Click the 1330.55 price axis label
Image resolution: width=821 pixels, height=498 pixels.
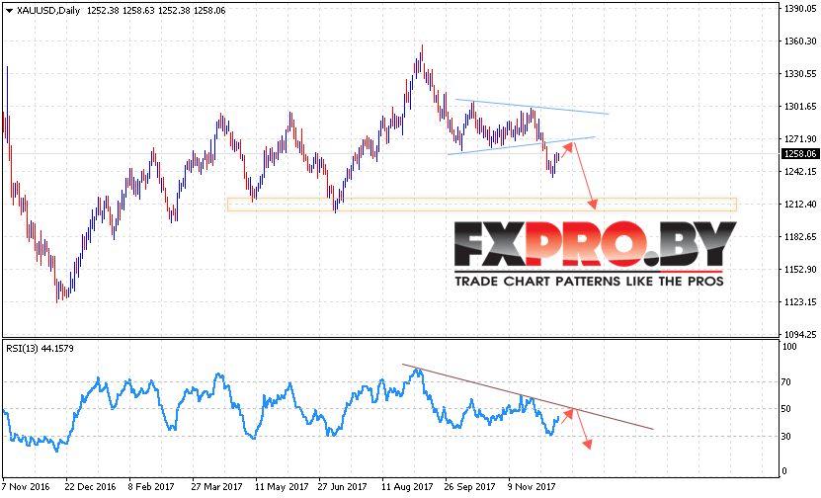click(800, 74)
